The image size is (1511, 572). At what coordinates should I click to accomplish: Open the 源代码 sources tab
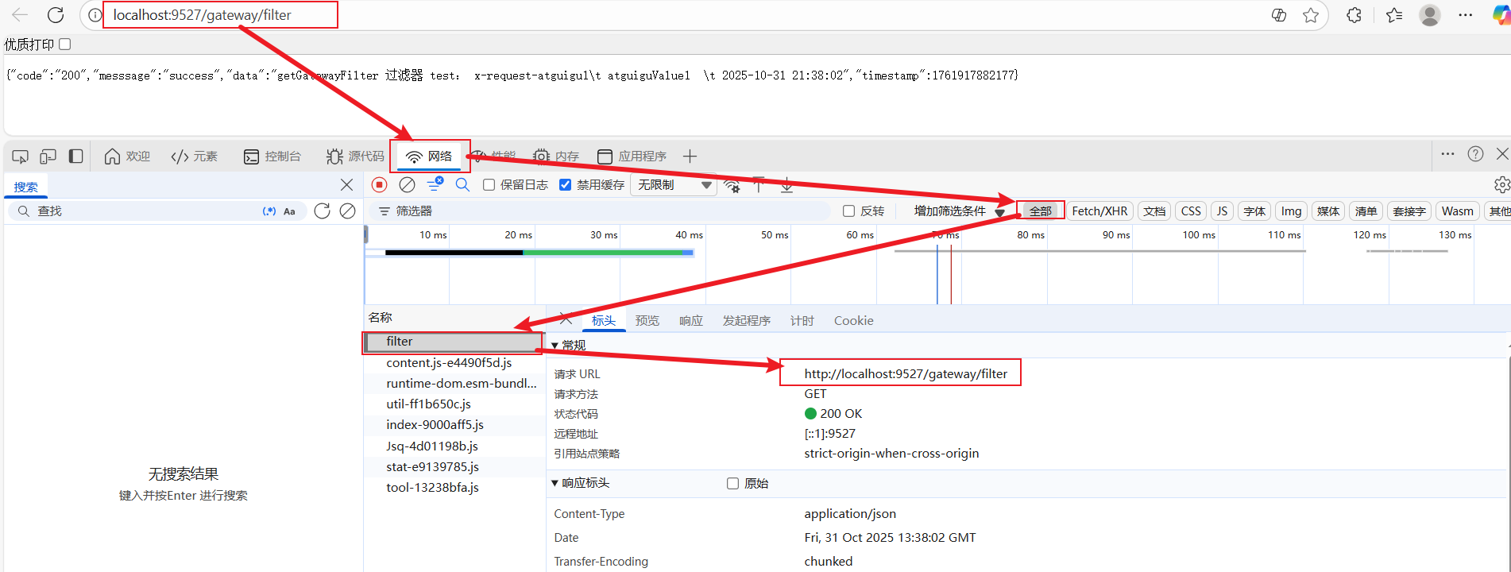[x=354, y=157]
